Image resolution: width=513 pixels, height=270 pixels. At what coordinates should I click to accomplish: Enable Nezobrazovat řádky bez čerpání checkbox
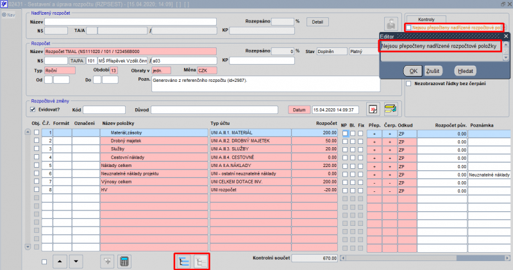[408, 84]
